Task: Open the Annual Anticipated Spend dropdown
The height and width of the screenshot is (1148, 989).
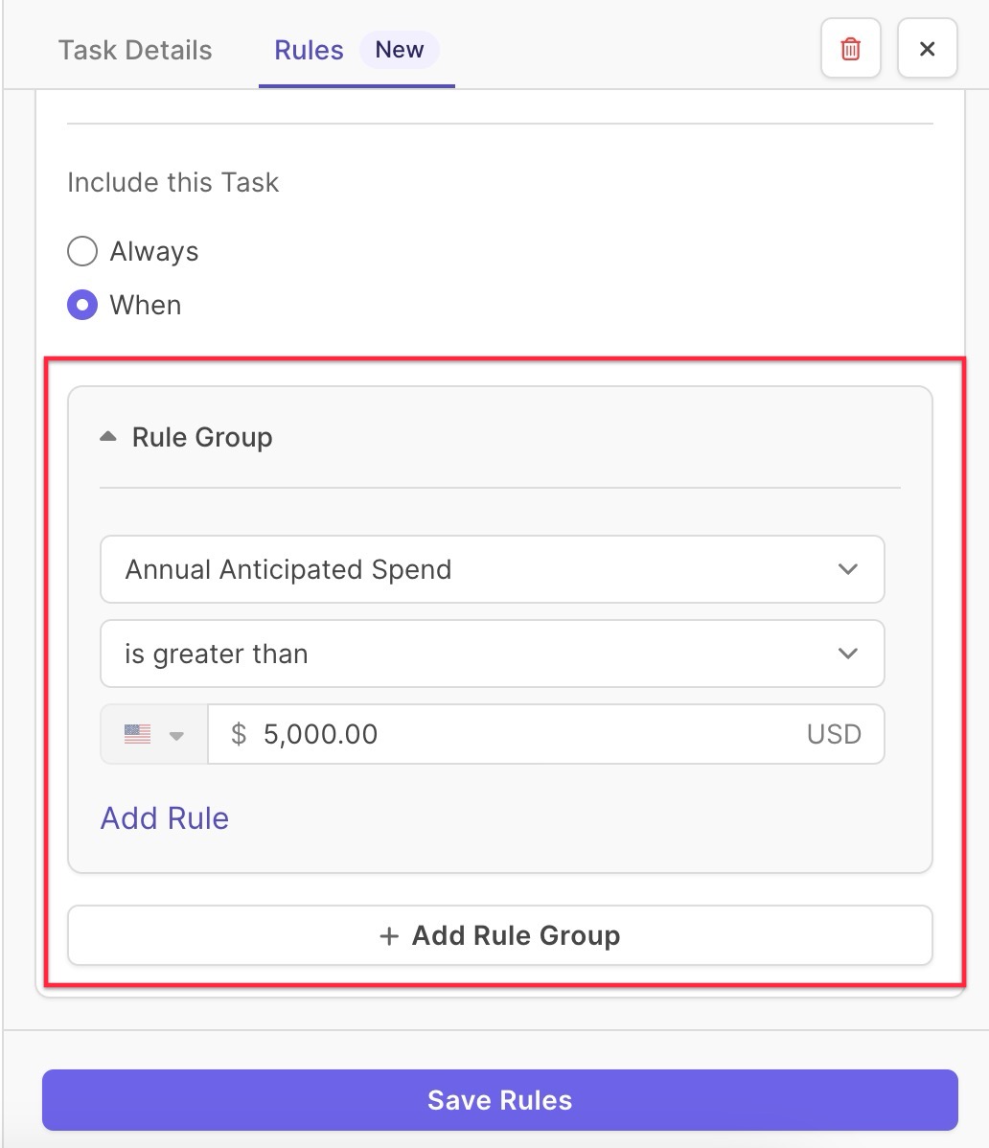Action: coord(492,569)
